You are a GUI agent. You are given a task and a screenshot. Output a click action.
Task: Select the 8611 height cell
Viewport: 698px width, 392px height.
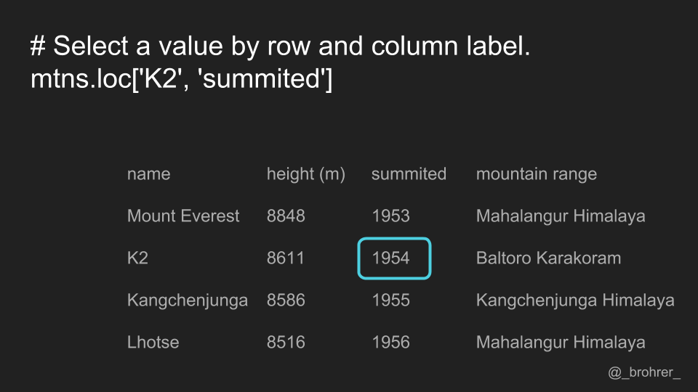pyautogui.click(x=285, y=258)
